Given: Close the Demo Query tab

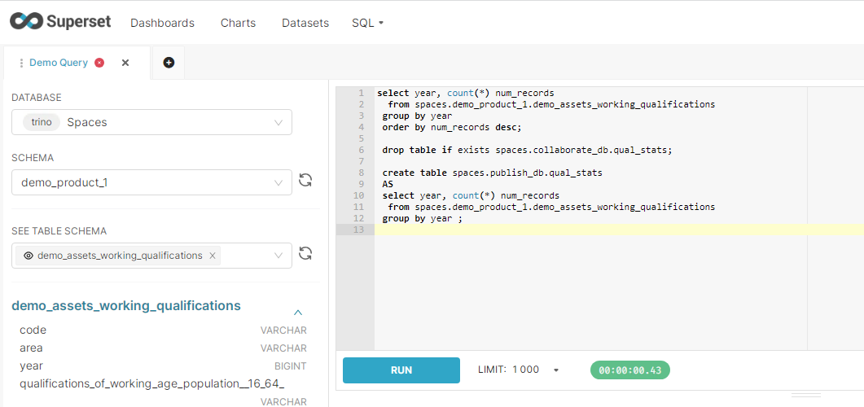Looking at the screenshot, I should pos(125,63).
